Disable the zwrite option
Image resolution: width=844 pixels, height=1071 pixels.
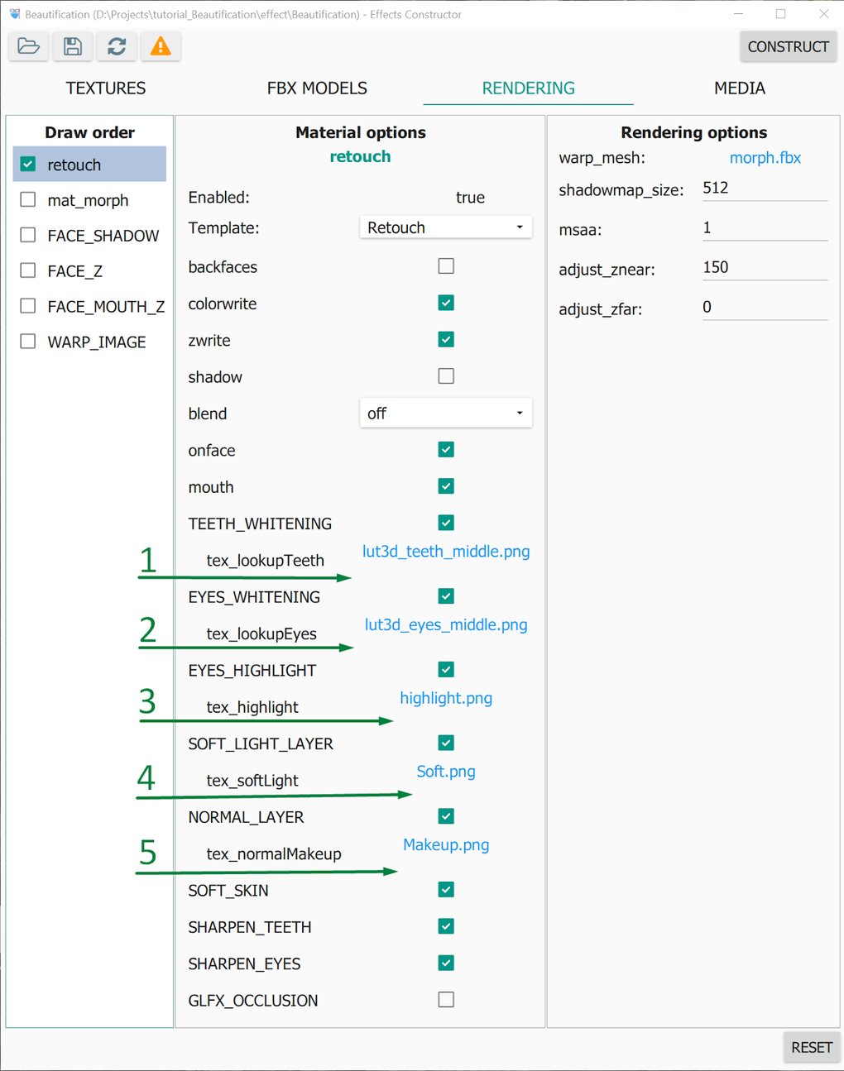[445, 339]
